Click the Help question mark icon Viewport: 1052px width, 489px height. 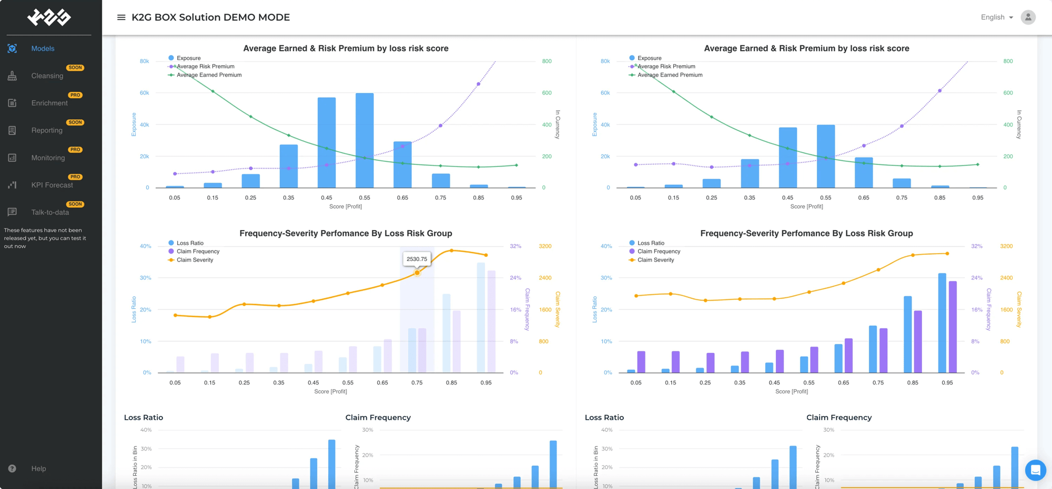12,469
